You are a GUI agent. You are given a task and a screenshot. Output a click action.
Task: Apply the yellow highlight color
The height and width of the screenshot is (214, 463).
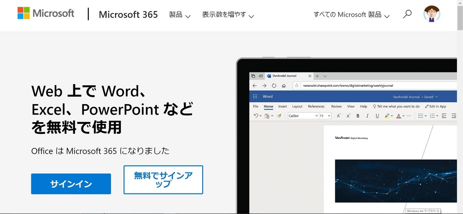click(387, 116)
